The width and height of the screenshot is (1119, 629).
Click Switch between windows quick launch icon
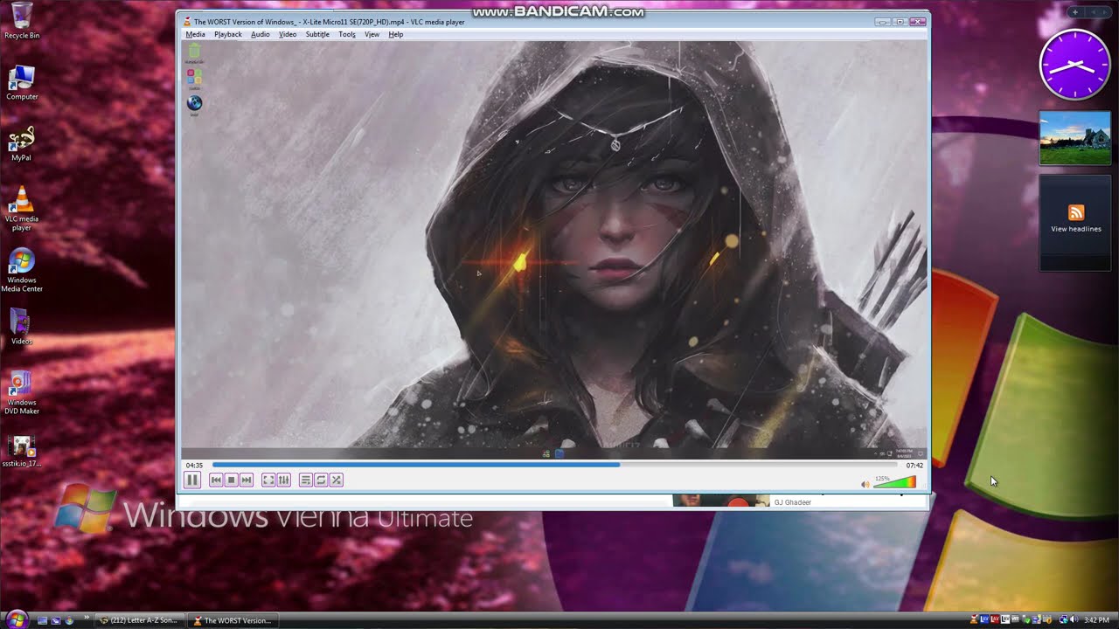[55, 620]
